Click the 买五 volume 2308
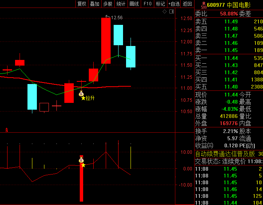Screen dimensions: 263x205 click(257, 87)
